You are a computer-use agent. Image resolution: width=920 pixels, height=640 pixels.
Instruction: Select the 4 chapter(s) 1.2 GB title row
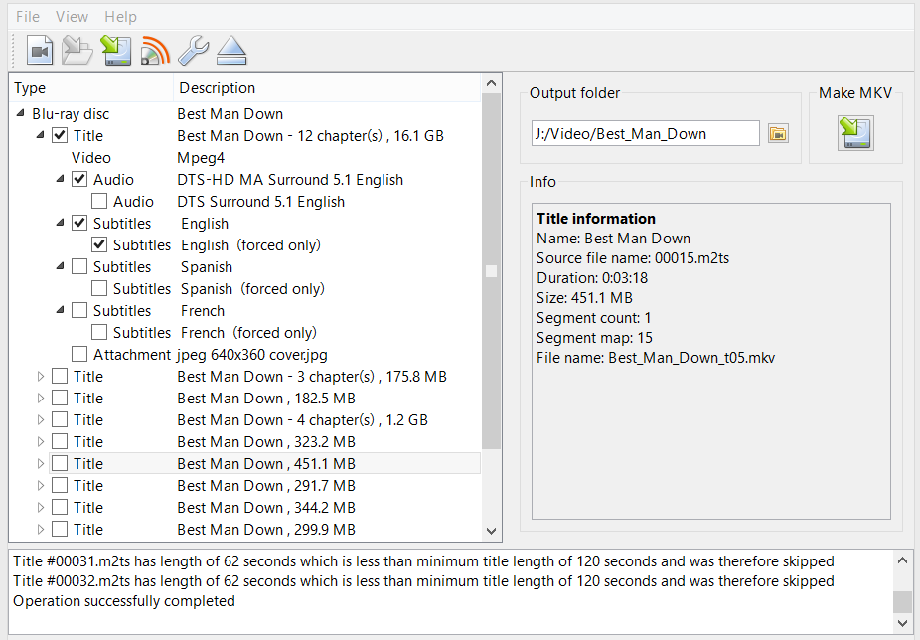pos(302,420)
